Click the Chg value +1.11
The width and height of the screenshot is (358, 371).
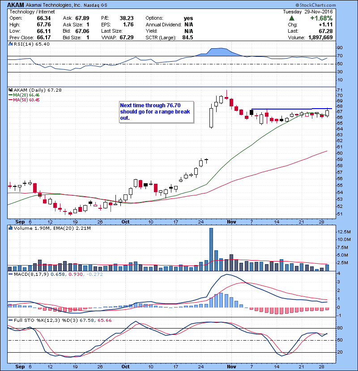pos(325,25)
